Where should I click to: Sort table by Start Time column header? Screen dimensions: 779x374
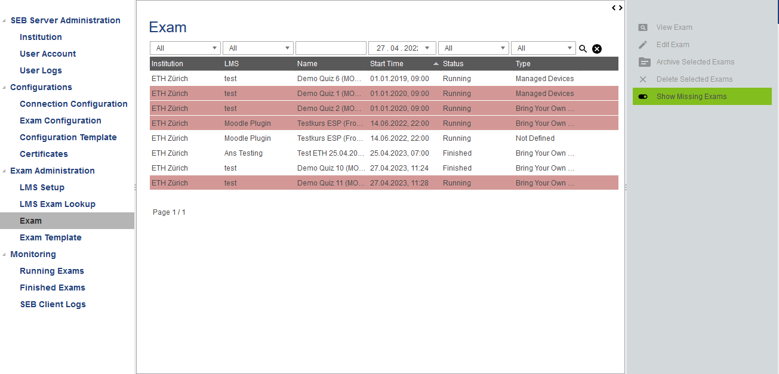tap(387, 64)
